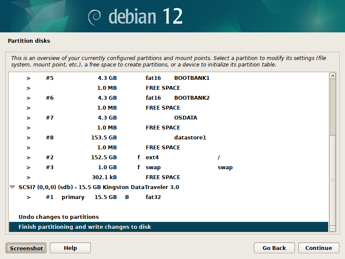Select FREE SPACE row below OSDATA
Image resolution: width=345 pixels, height=259 pixels.
[x=169, y=127]
